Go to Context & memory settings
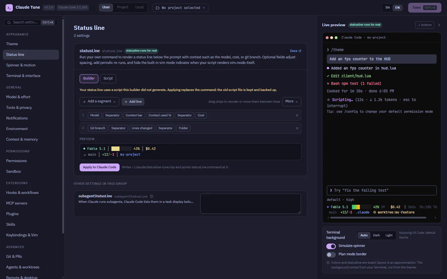Viewport: 447px width, 279px height. 31,139
